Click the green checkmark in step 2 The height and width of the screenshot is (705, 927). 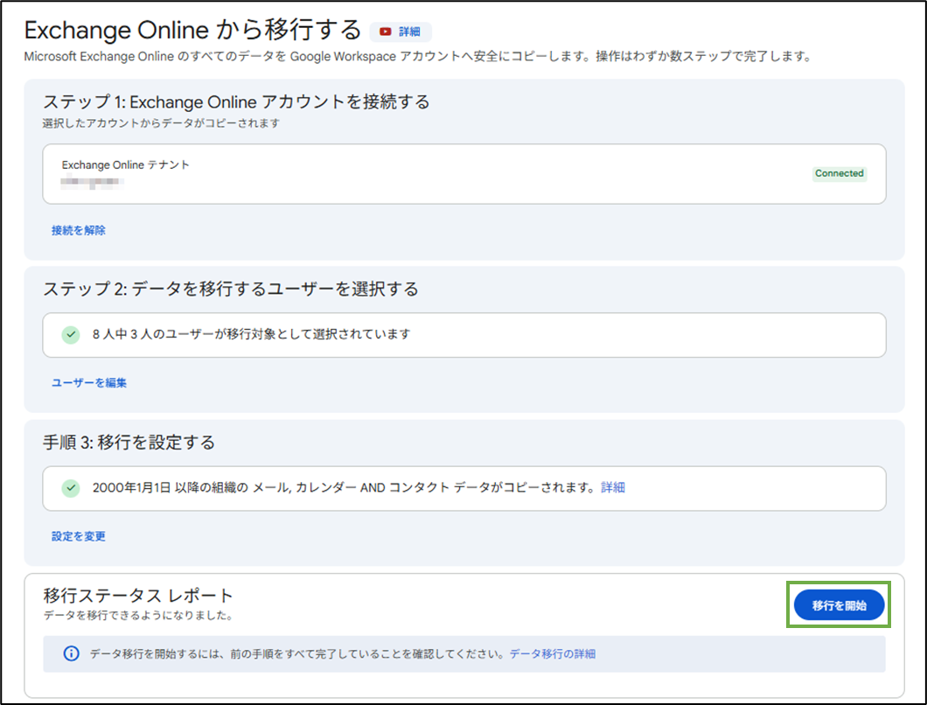71,335
